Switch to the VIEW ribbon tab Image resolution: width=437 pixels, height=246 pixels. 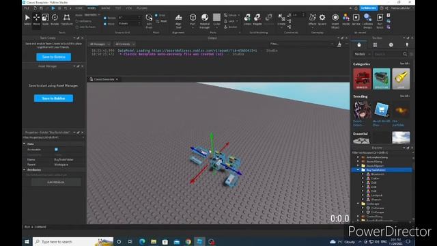(129, 8)
